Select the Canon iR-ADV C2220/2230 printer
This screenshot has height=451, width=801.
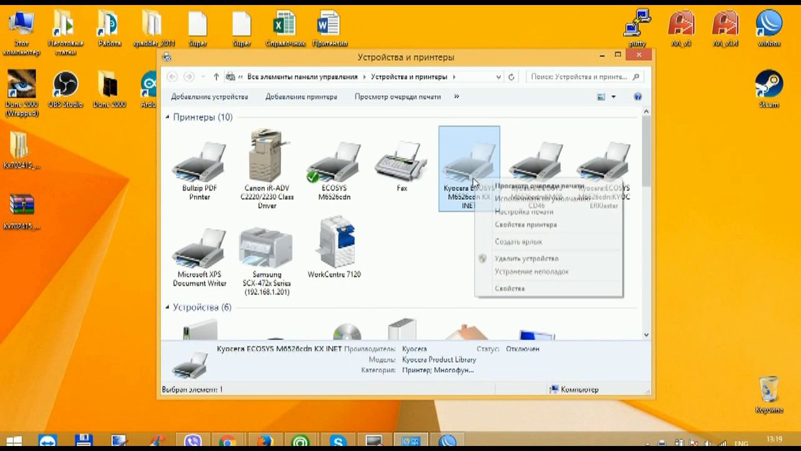point(267,168)
